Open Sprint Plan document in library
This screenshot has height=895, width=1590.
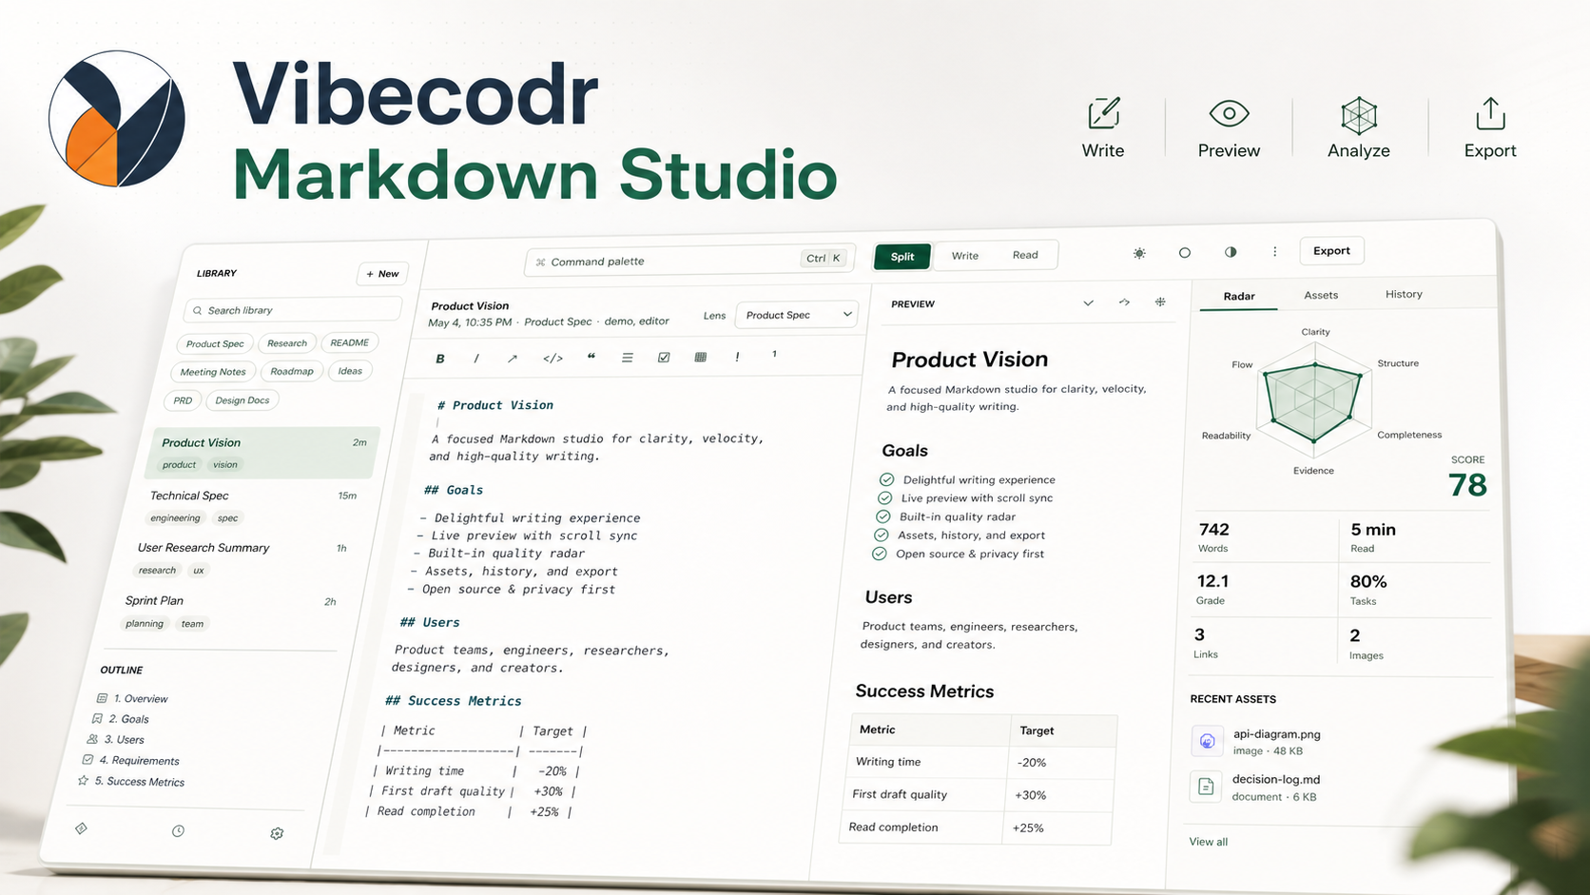230,612
